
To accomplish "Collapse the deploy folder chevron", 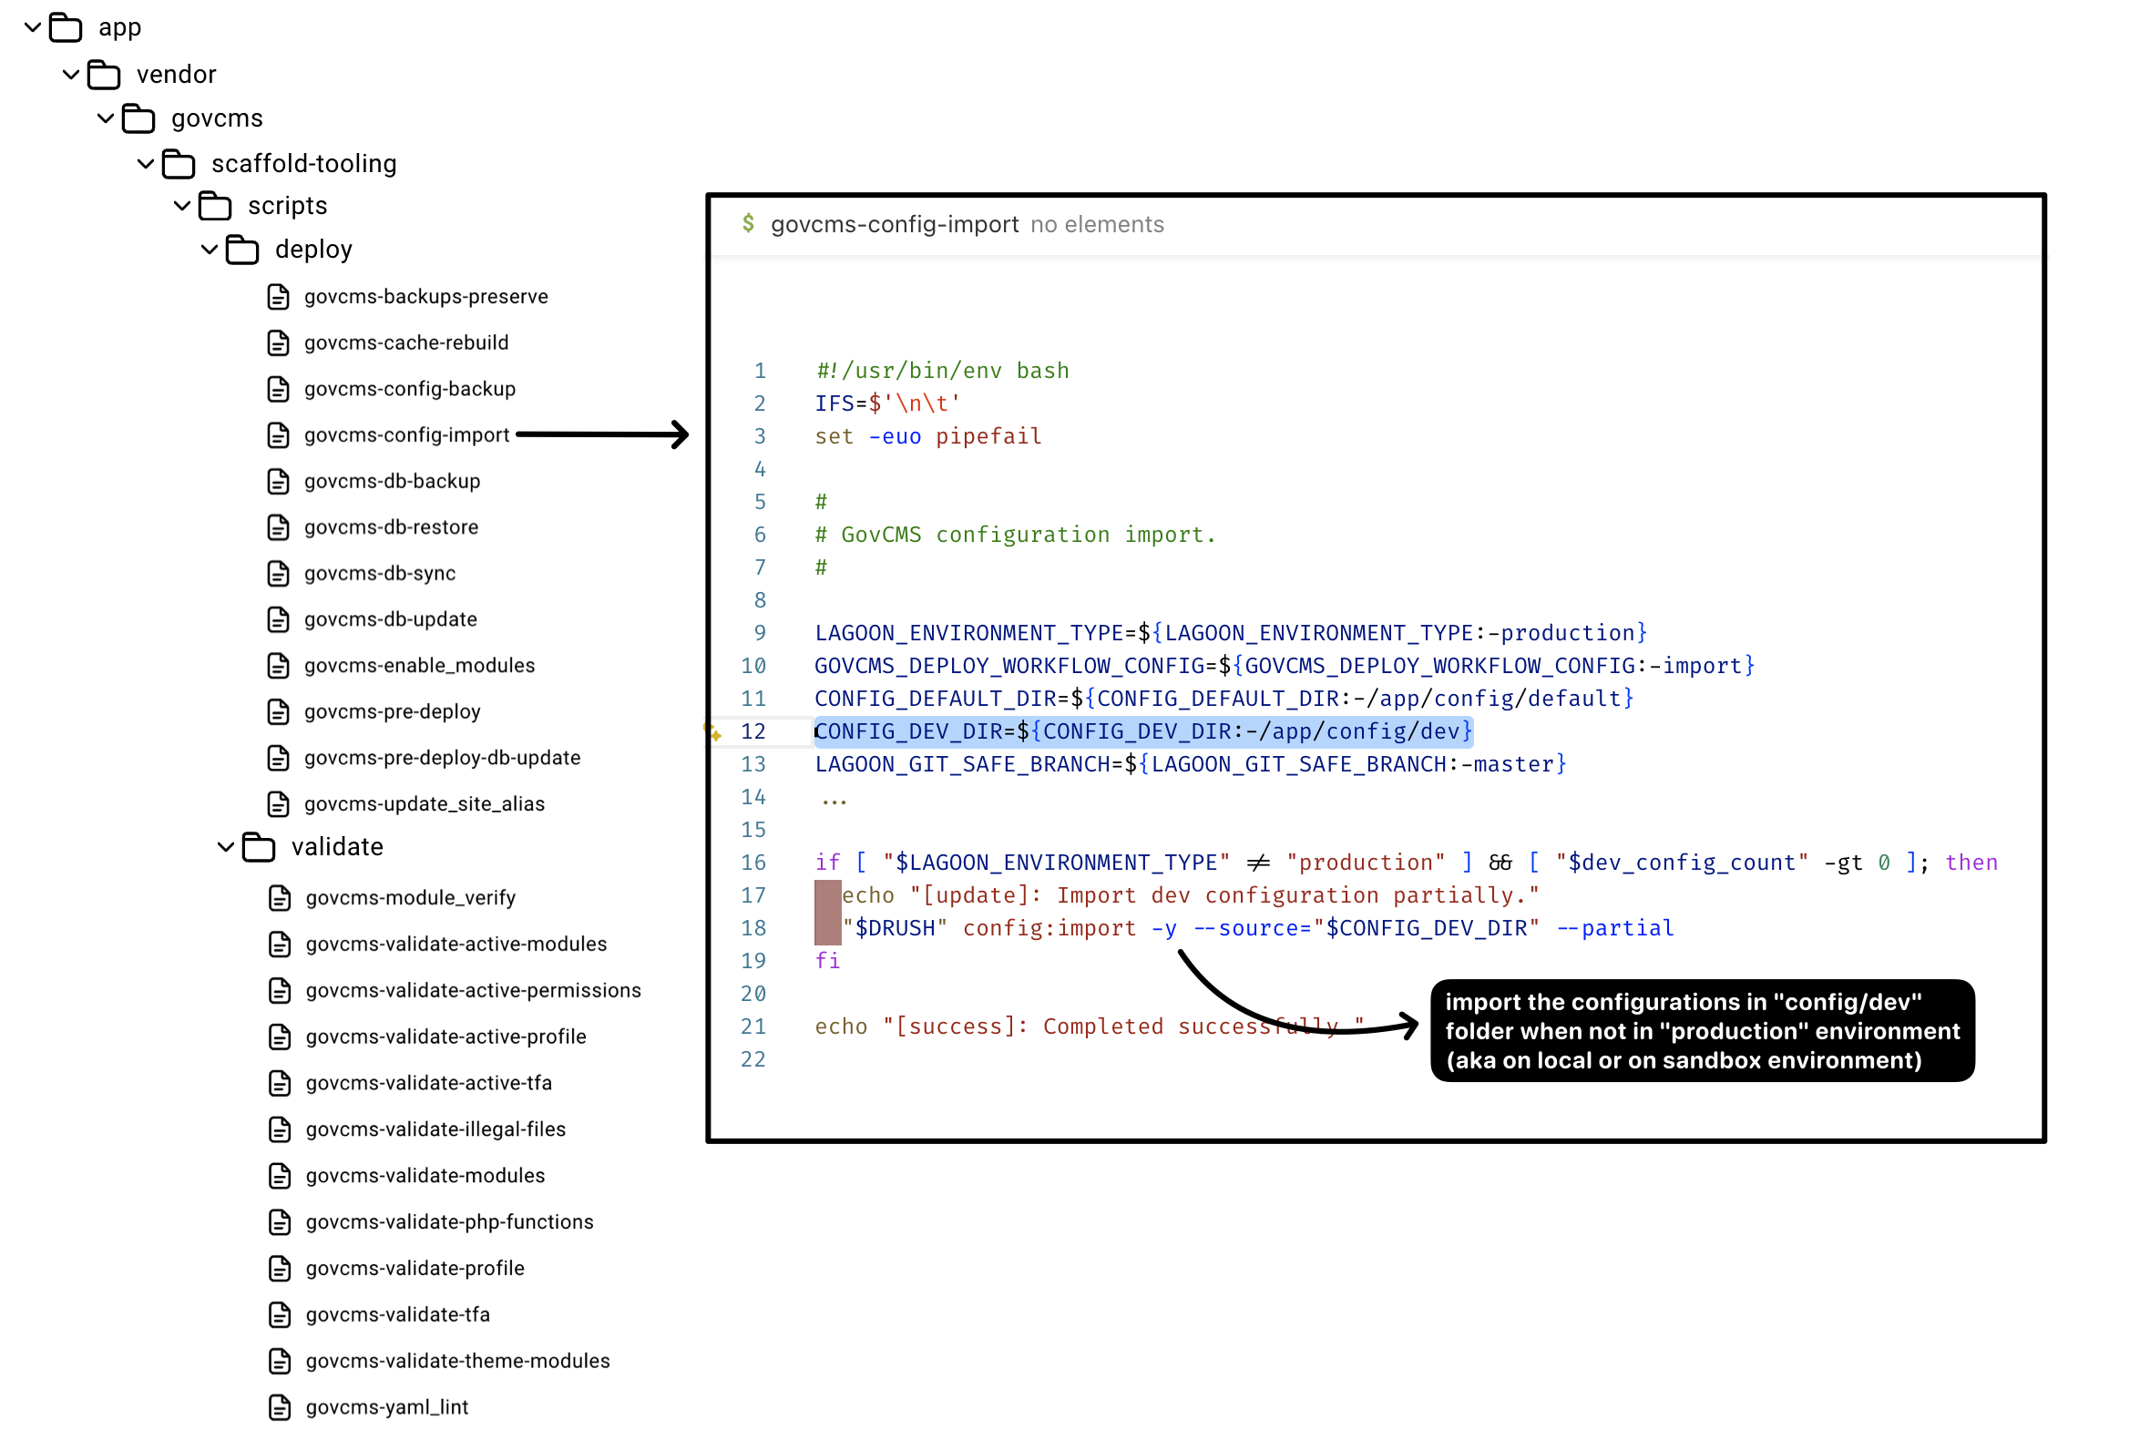I will coord(209,249).
